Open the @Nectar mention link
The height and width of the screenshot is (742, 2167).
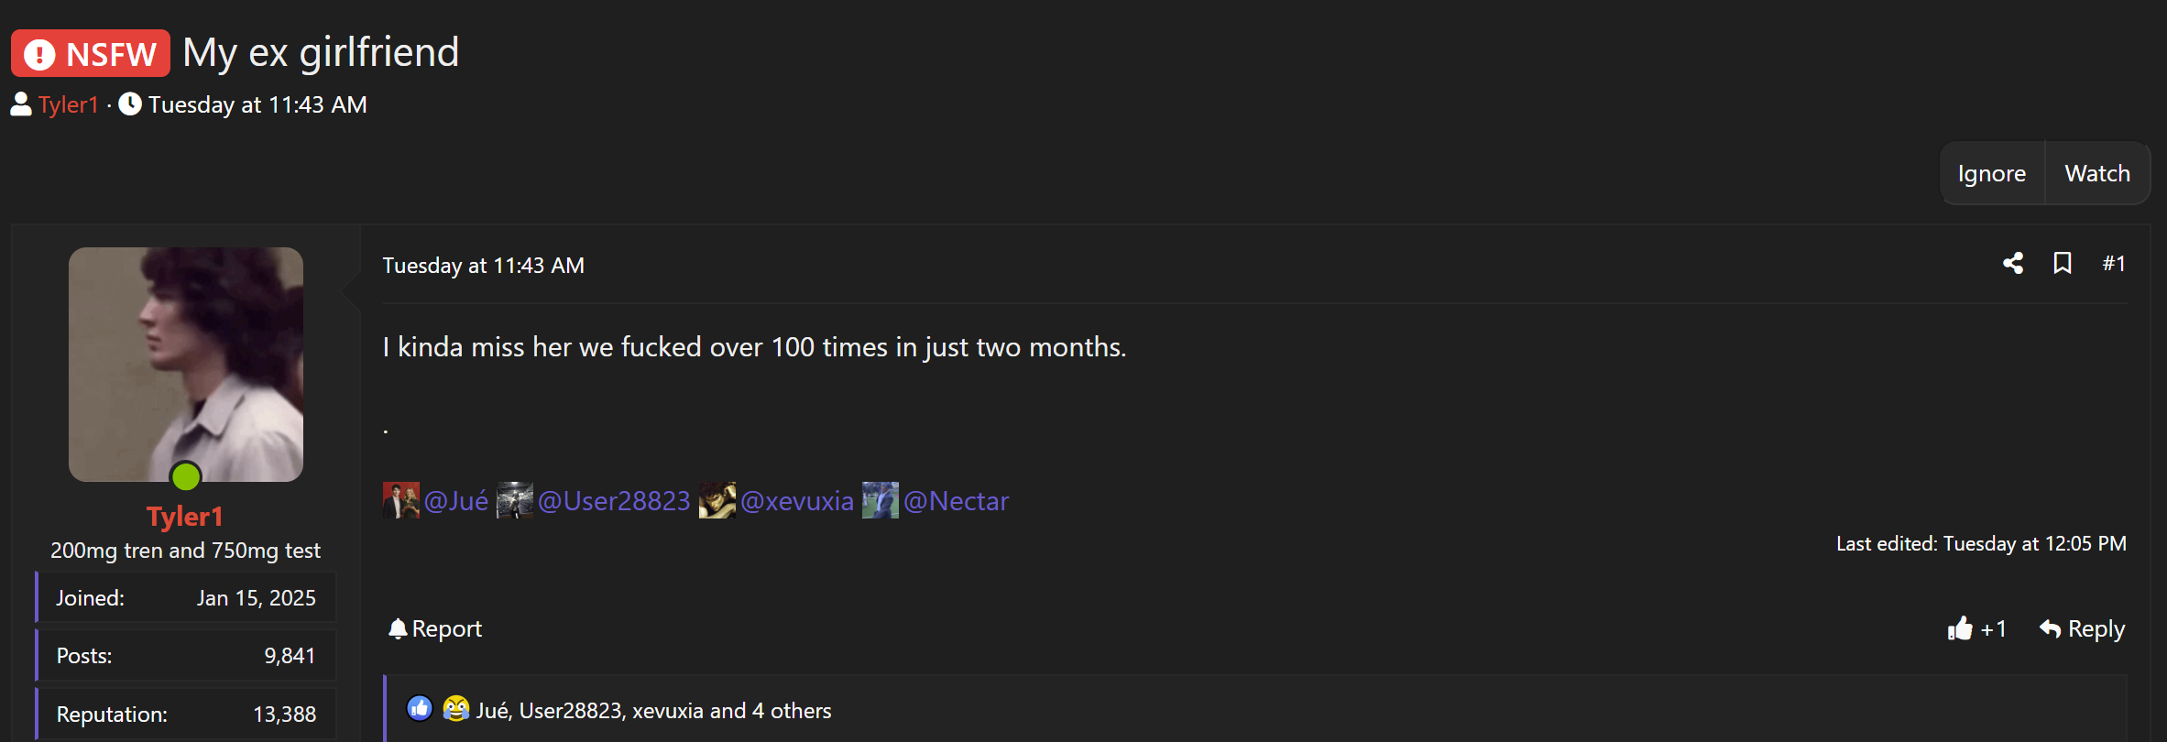[x=956, y=501]
